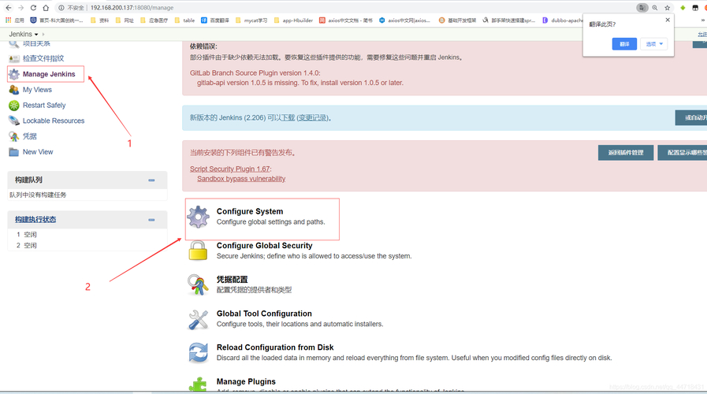Click the Configure System gear icon
Screen dimensions: 707x394
[x=199, y=217]
